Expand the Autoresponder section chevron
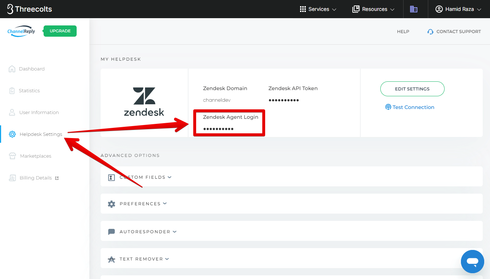This screenshot has width=490, height=279. point(175,231)
